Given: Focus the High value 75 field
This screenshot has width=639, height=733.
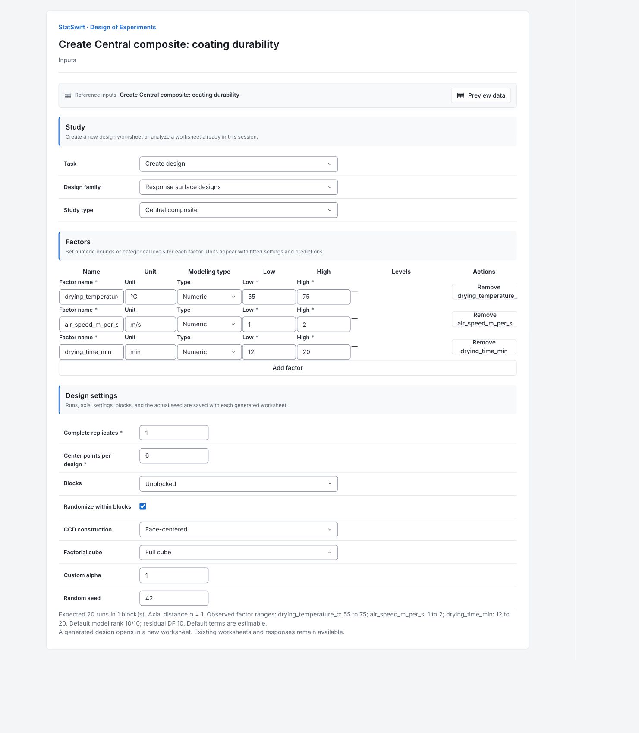Looking at the screenshot, I should pos(324,297).
